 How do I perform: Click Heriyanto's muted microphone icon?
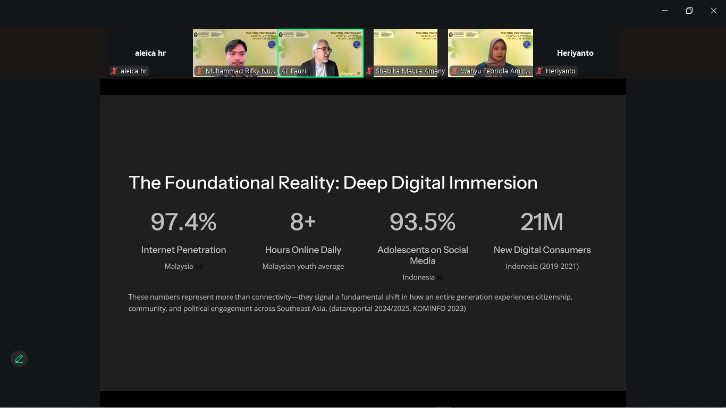tap(539, 71)
